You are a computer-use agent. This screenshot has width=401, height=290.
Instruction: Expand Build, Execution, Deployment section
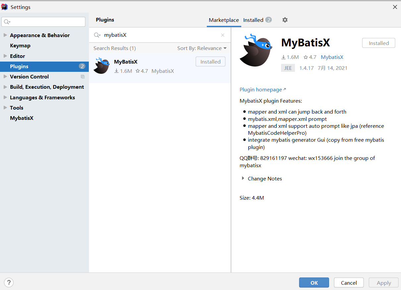(5, 87)
